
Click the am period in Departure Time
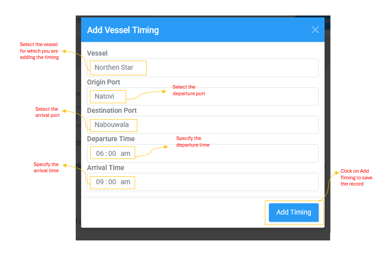[125, 154]
